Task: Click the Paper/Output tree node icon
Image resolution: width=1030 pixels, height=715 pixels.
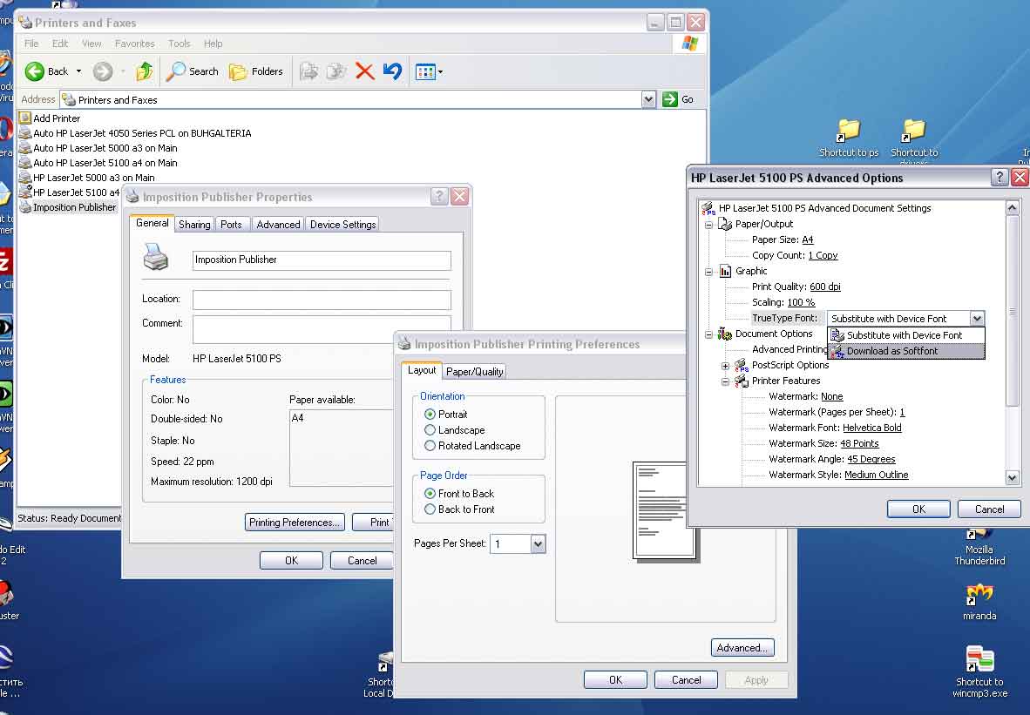Action: (725, 224)
